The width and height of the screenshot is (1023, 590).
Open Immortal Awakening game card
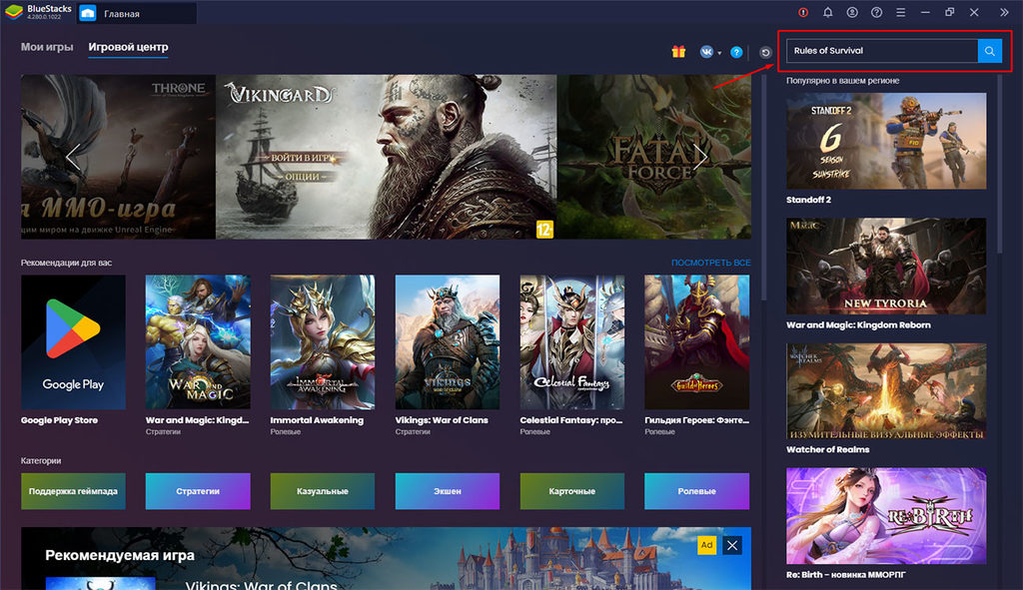pyautogui.click(x=323, y=342)
